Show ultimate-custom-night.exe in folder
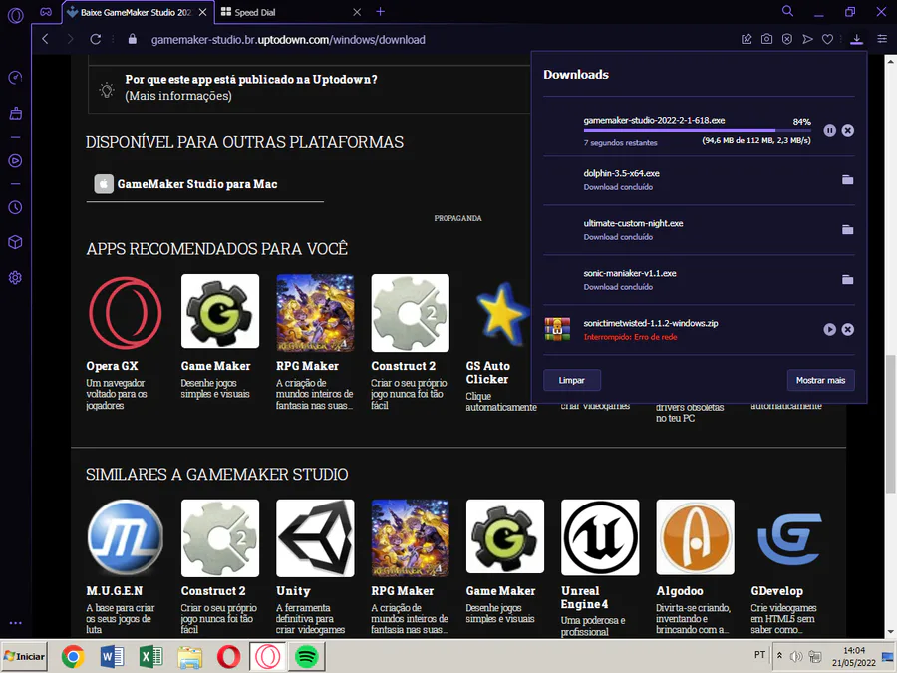 coord(848,229)
